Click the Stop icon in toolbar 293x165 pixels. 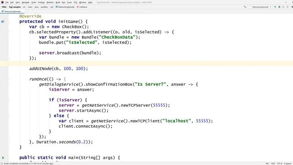[288, 7]
